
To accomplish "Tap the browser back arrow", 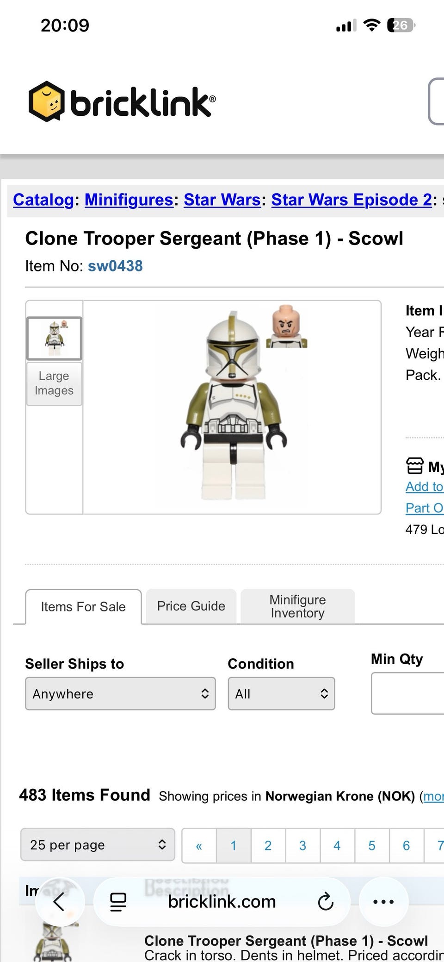I will [59, 902].
